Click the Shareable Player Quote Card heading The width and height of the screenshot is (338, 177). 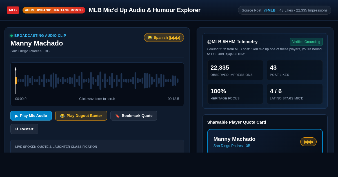click(x=237, y=122)
